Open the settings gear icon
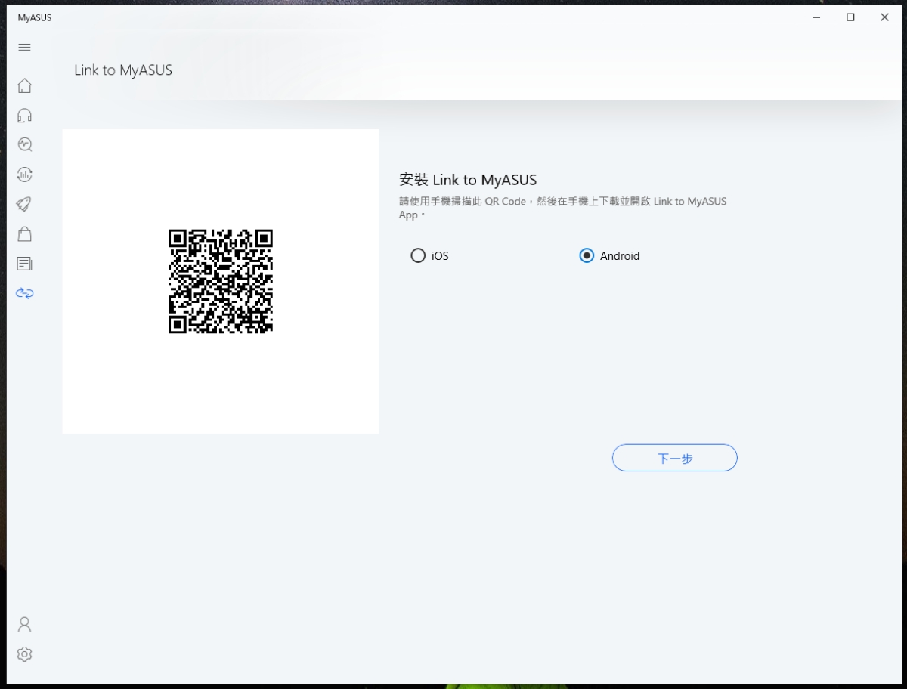 click(24, 654)
